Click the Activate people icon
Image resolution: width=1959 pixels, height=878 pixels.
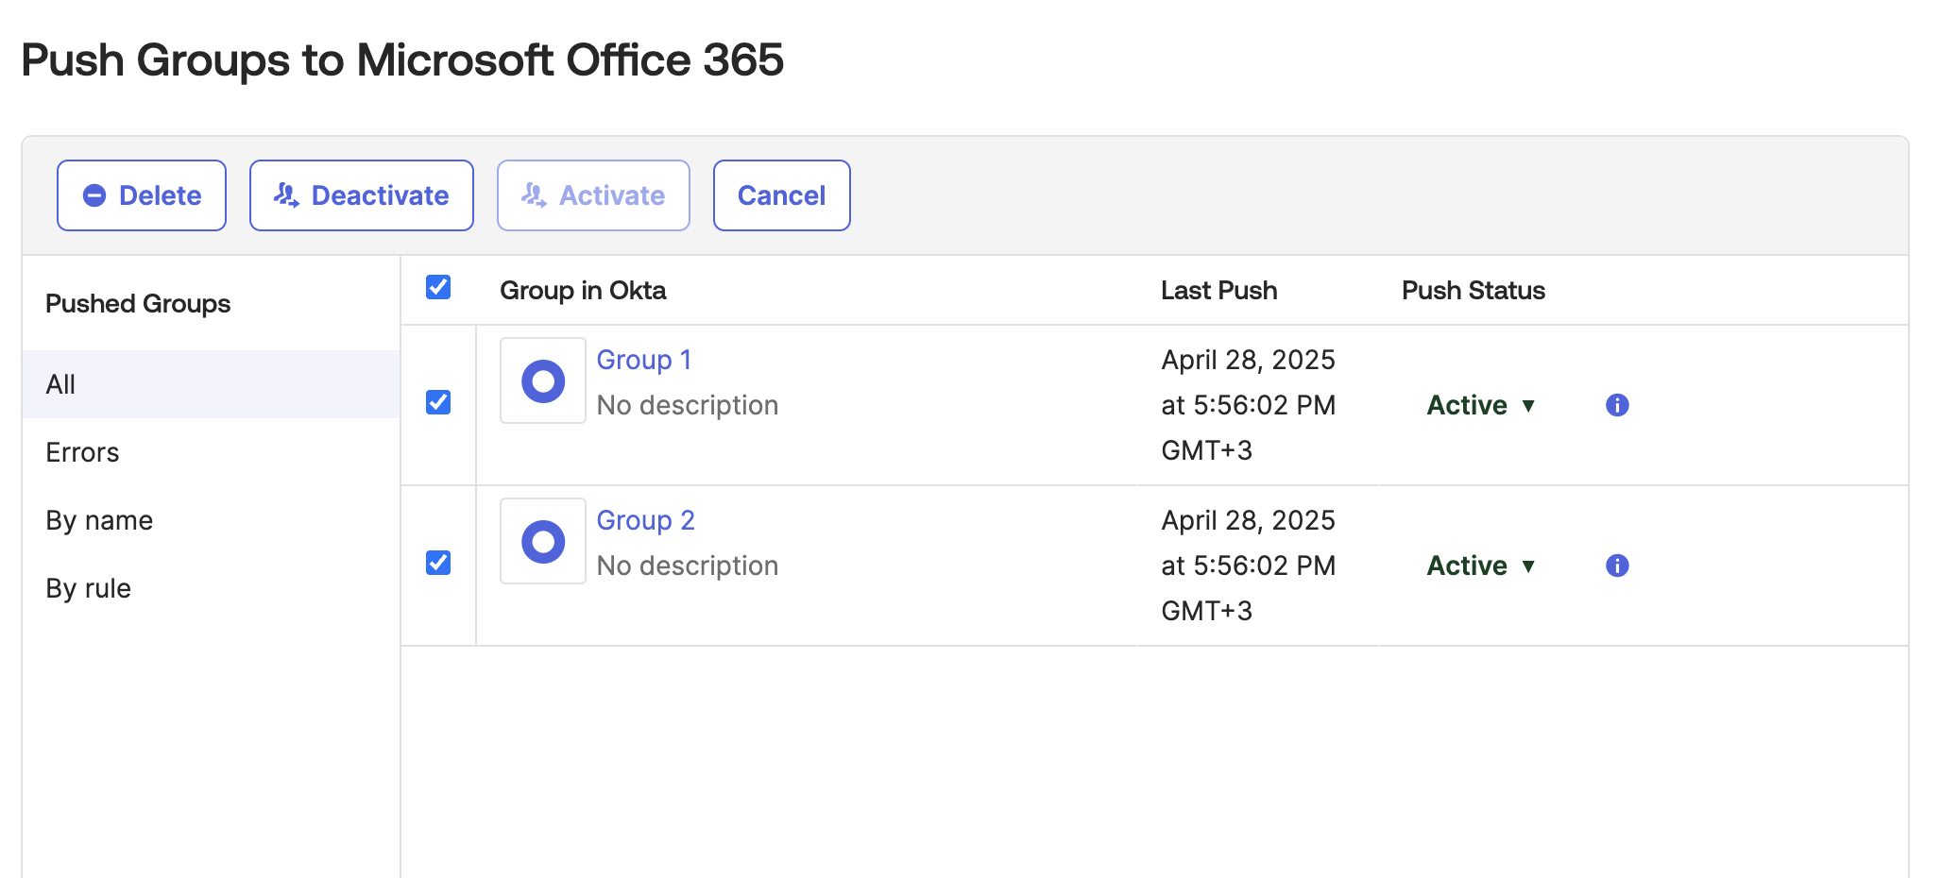(x=534, y=194)
